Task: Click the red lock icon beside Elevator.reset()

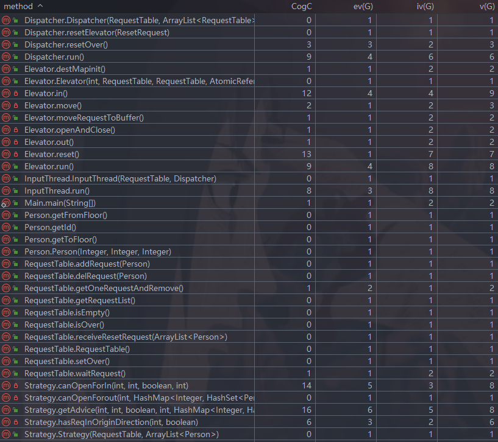Action: click(15, 154)
